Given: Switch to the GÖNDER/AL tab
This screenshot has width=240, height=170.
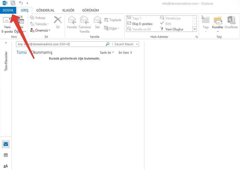Looking at the screenshot, I should click(45, 10).
